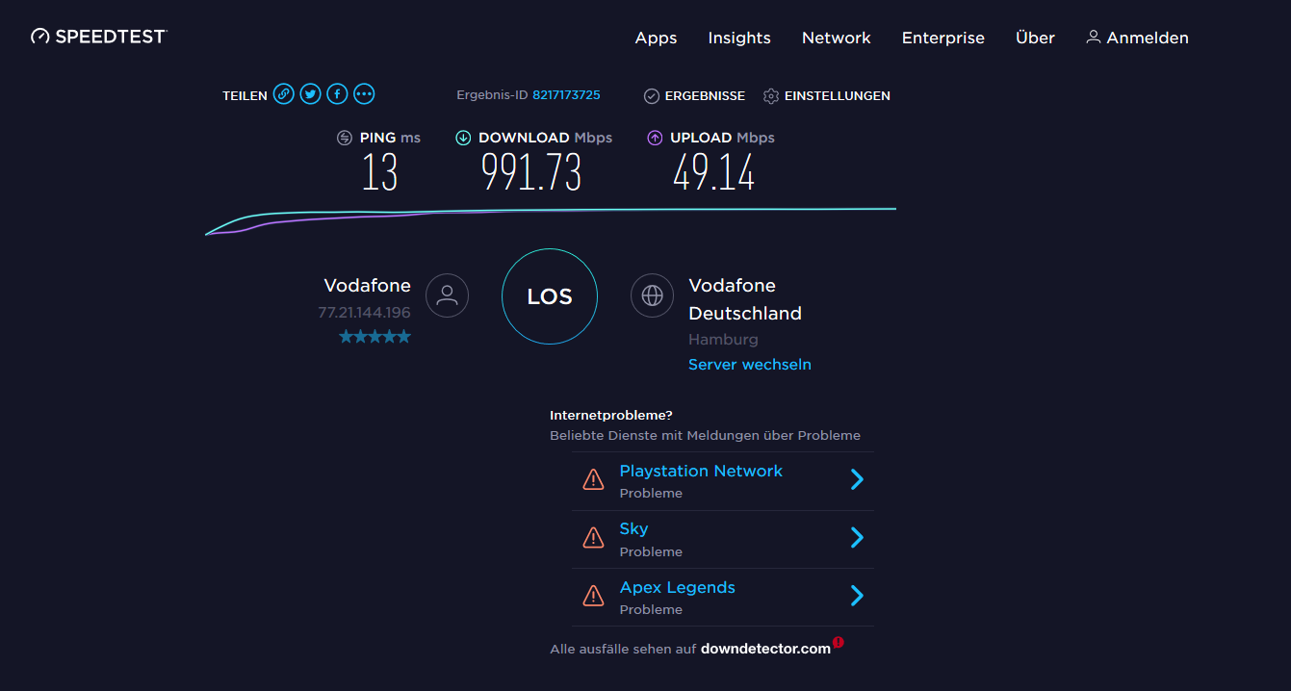The height and width of the screenshot is (691, 1291).
Task: Click the Vodafone Deutschland server name
Action: click(745, 299)
